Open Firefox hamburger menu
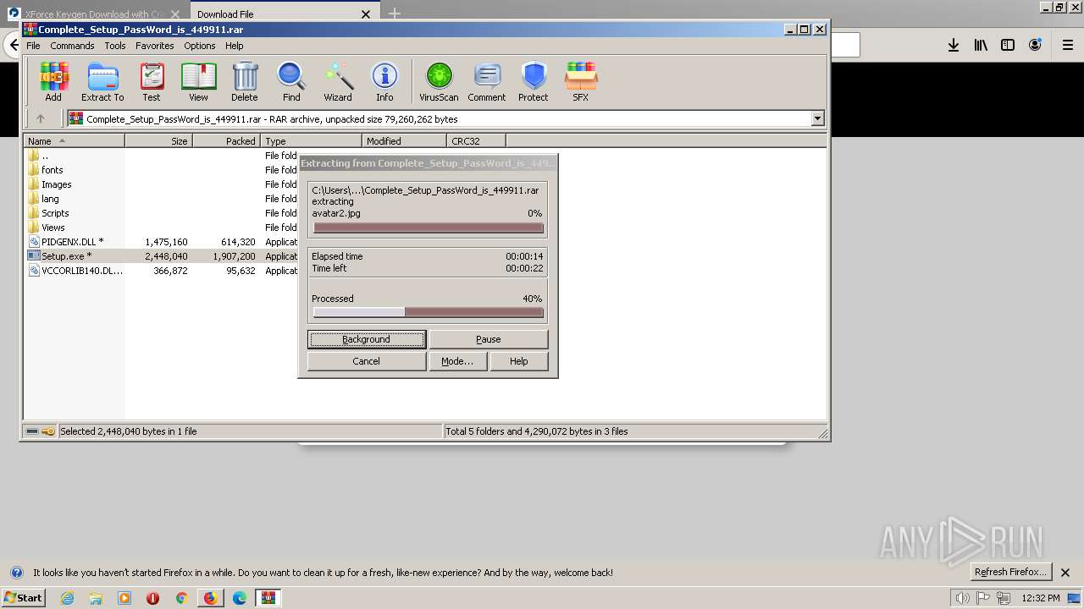Image resolution: width=1084 pixels, height=609 pixels. click(1068, 45)
